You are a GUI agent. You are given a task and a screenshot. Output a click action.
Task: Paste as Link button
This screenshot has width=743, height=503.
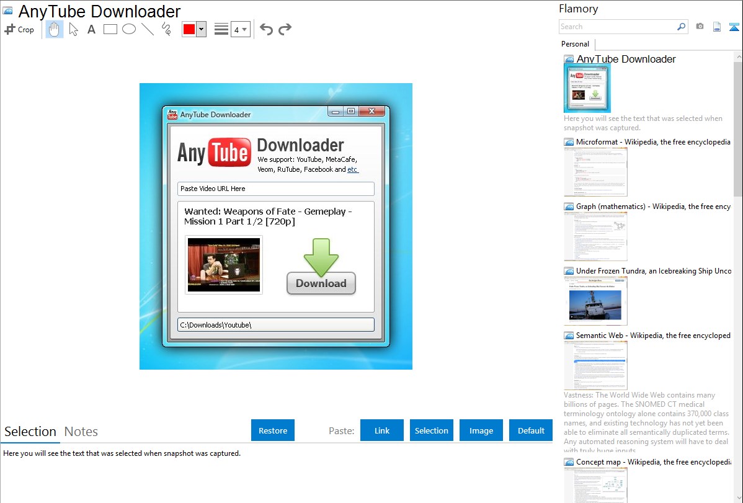382,430
